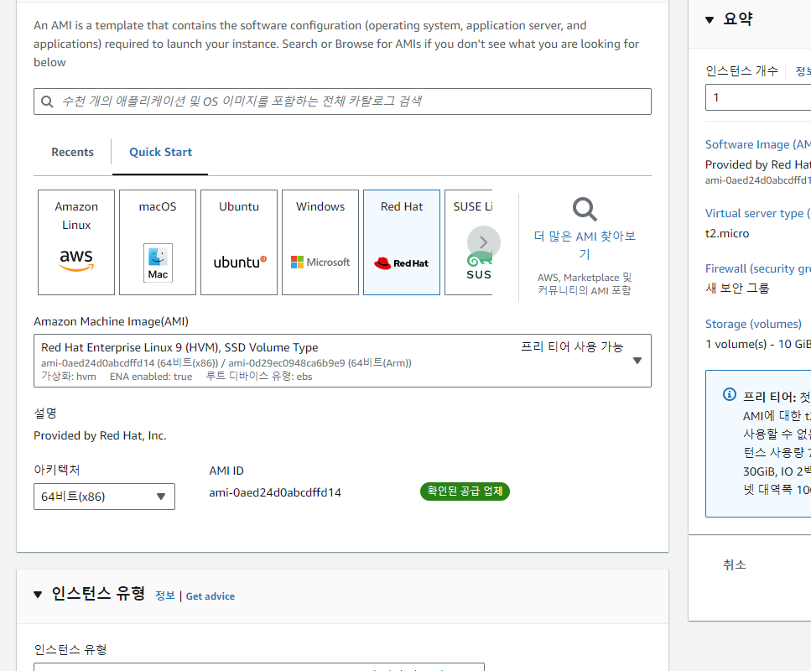Click the Red Hat logo icon
811x671 pixels.
pyautogui.click(x=402, y=263)
